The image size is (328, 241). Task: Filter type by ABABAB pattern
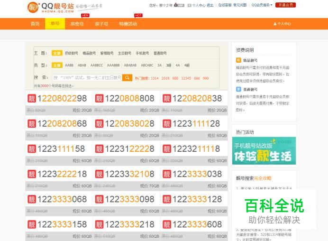pyautogui.click(x=130, y=65)
